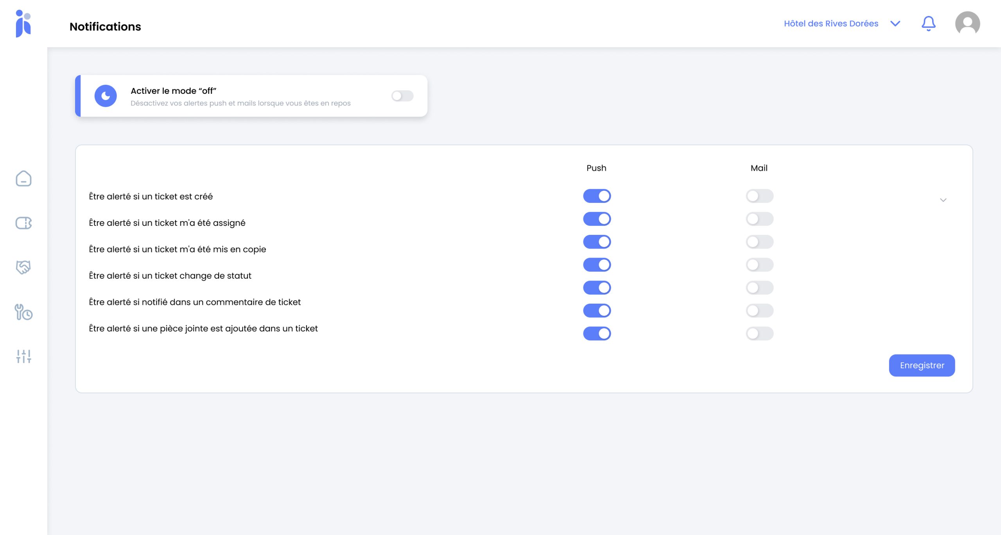Open the Hôtel des Rives Dorées dropdown arrow
Image resolution: width=1001 pixels, height=535 pixels.
[895, 23]
